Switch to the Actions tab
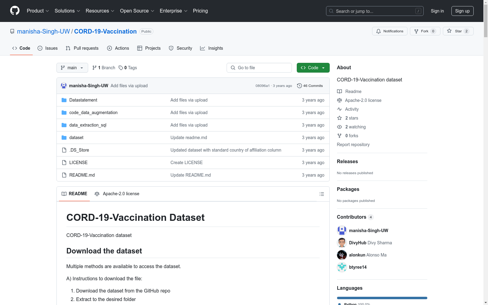 click(x=118, y=48)
